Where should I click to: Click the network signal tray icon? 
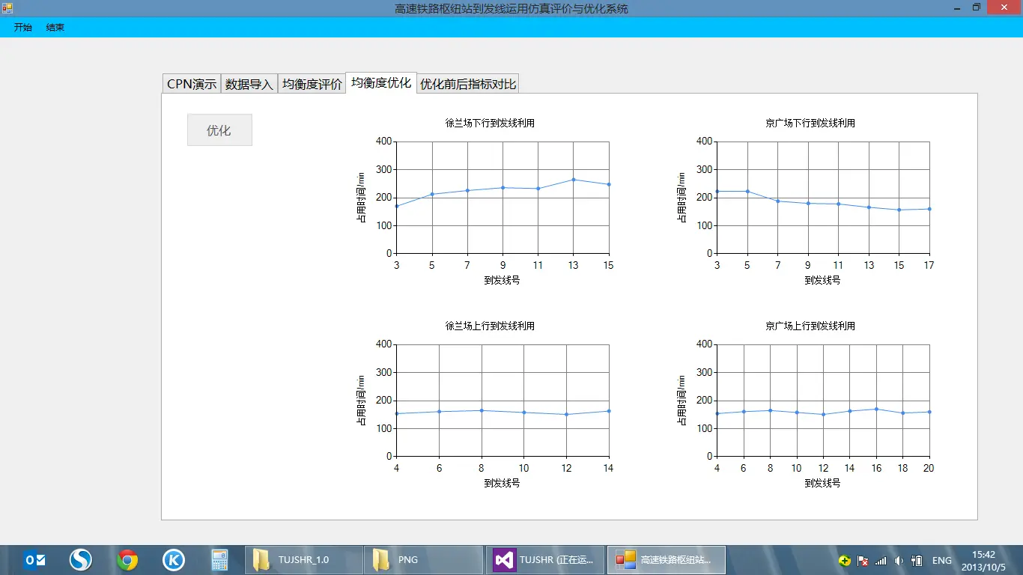coord(881,561)
